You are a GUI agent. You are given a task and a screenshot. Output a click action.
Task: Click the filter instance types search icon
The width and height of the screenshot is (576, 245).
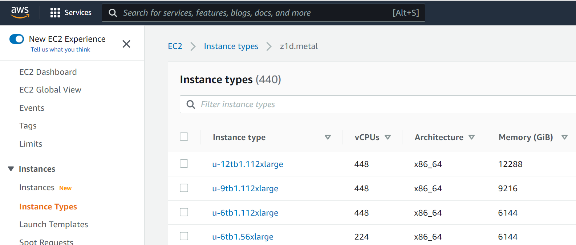coord(191,105)
